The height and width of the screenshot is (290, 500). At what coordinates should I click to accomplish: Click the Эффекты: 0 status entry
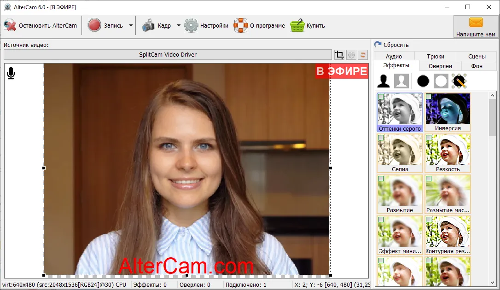coord(150,284)
